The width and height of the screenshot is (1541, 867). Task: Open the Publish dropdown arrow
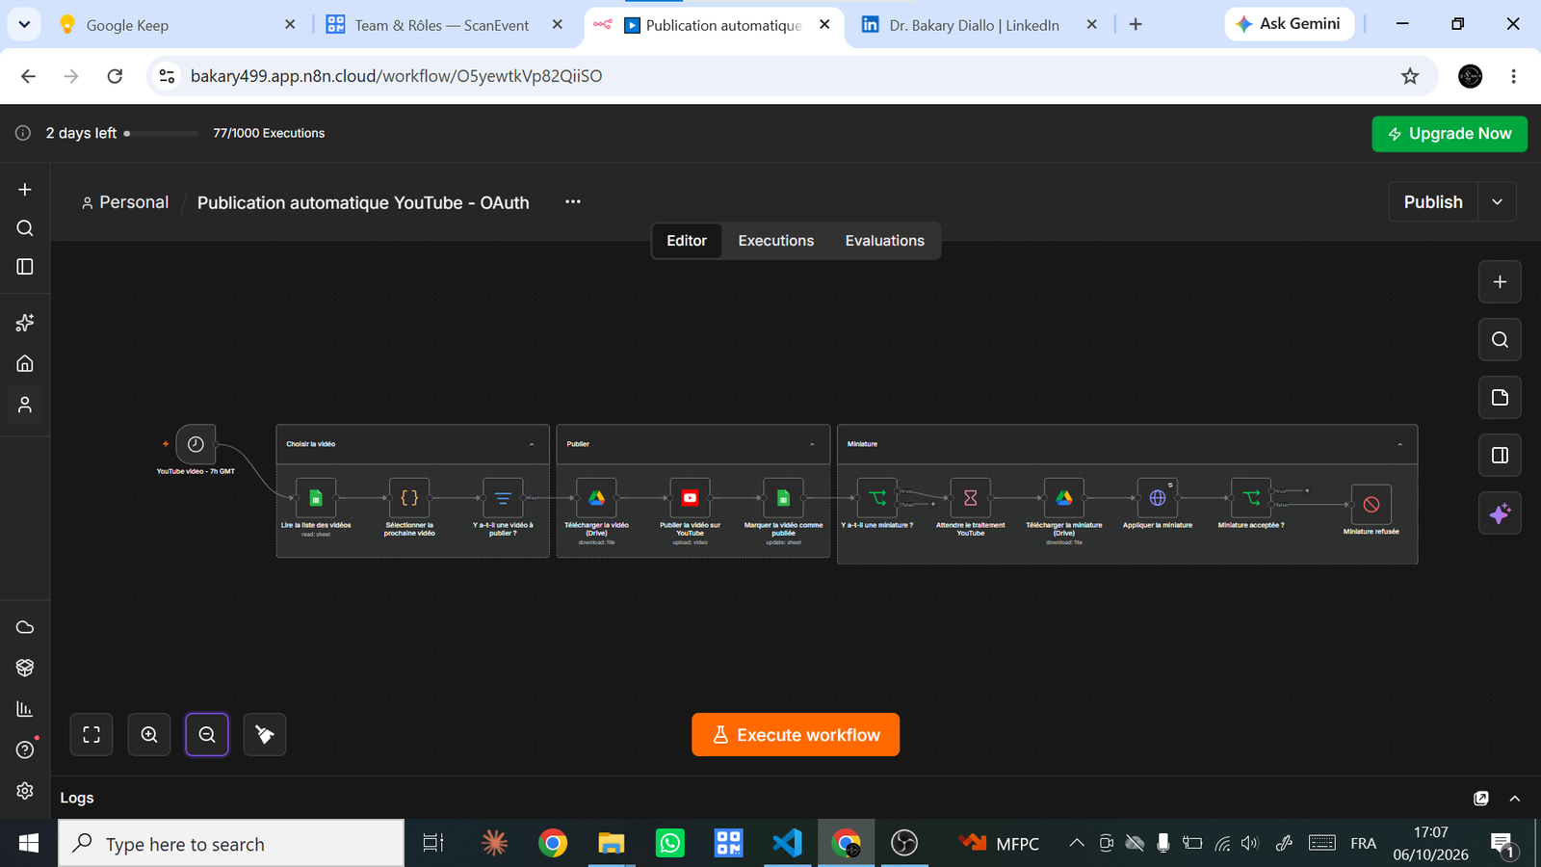1497,202
